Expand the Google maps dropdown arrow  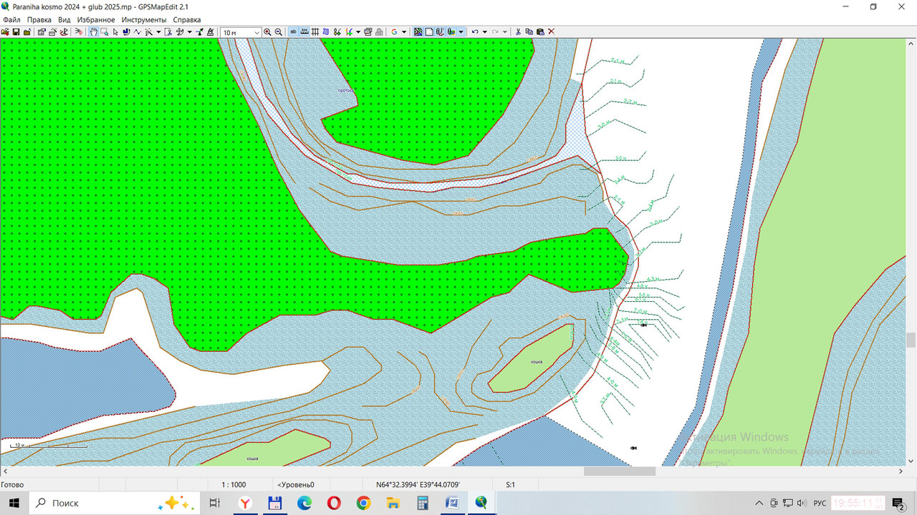[404, 32]
